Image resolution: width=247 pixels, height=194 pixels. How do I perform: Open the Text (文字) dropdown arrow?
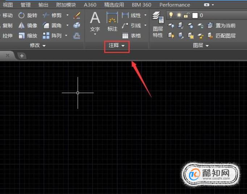point(95,34)
